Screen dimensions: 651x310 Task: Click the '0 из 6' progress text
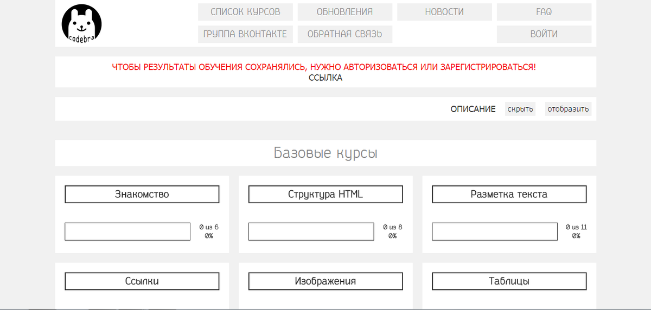click(x=209, y=227)
